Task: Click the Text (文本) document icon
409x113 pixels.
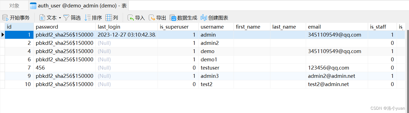Action: click(42, 18)
